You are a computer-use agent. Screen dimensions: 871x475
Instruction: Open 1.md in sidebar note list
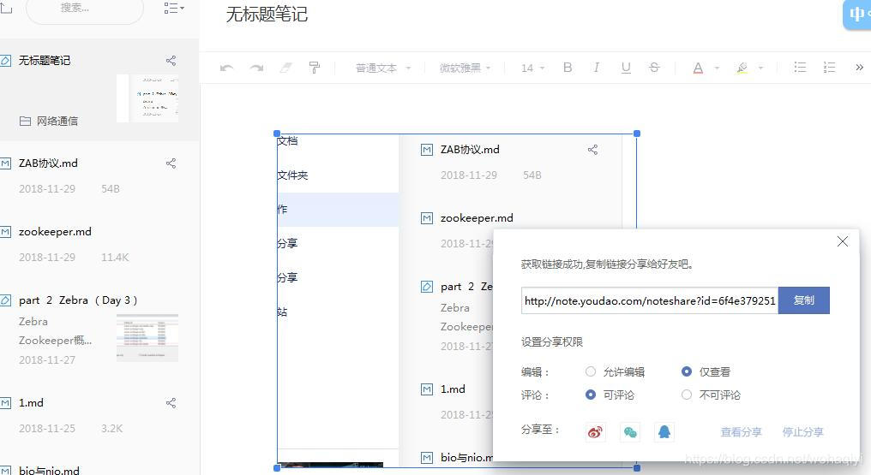tap(31, 403)
